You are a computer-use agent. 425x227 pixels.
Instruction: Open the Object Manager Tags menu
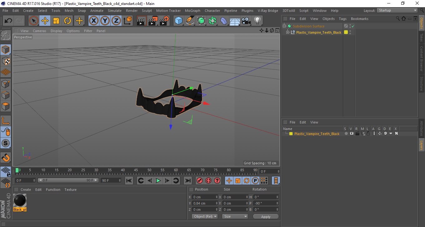pyautogui.click(x=342, y=19)
